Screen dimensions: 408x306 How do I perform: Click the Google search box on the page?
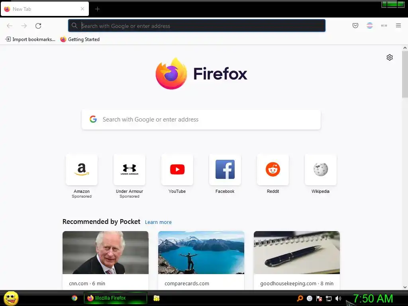tap(201, 120)
